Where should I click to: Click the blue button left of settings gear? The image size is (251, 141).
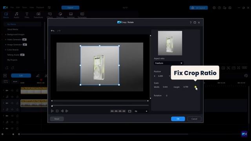199,8
